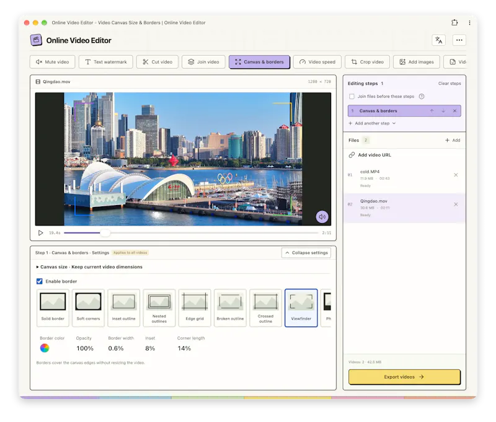
Task: Choose the Soft corners border style
Action: point(88,308)
